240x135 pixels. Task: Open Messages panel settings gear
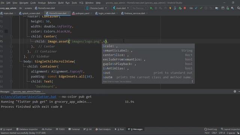coord(235,91)
